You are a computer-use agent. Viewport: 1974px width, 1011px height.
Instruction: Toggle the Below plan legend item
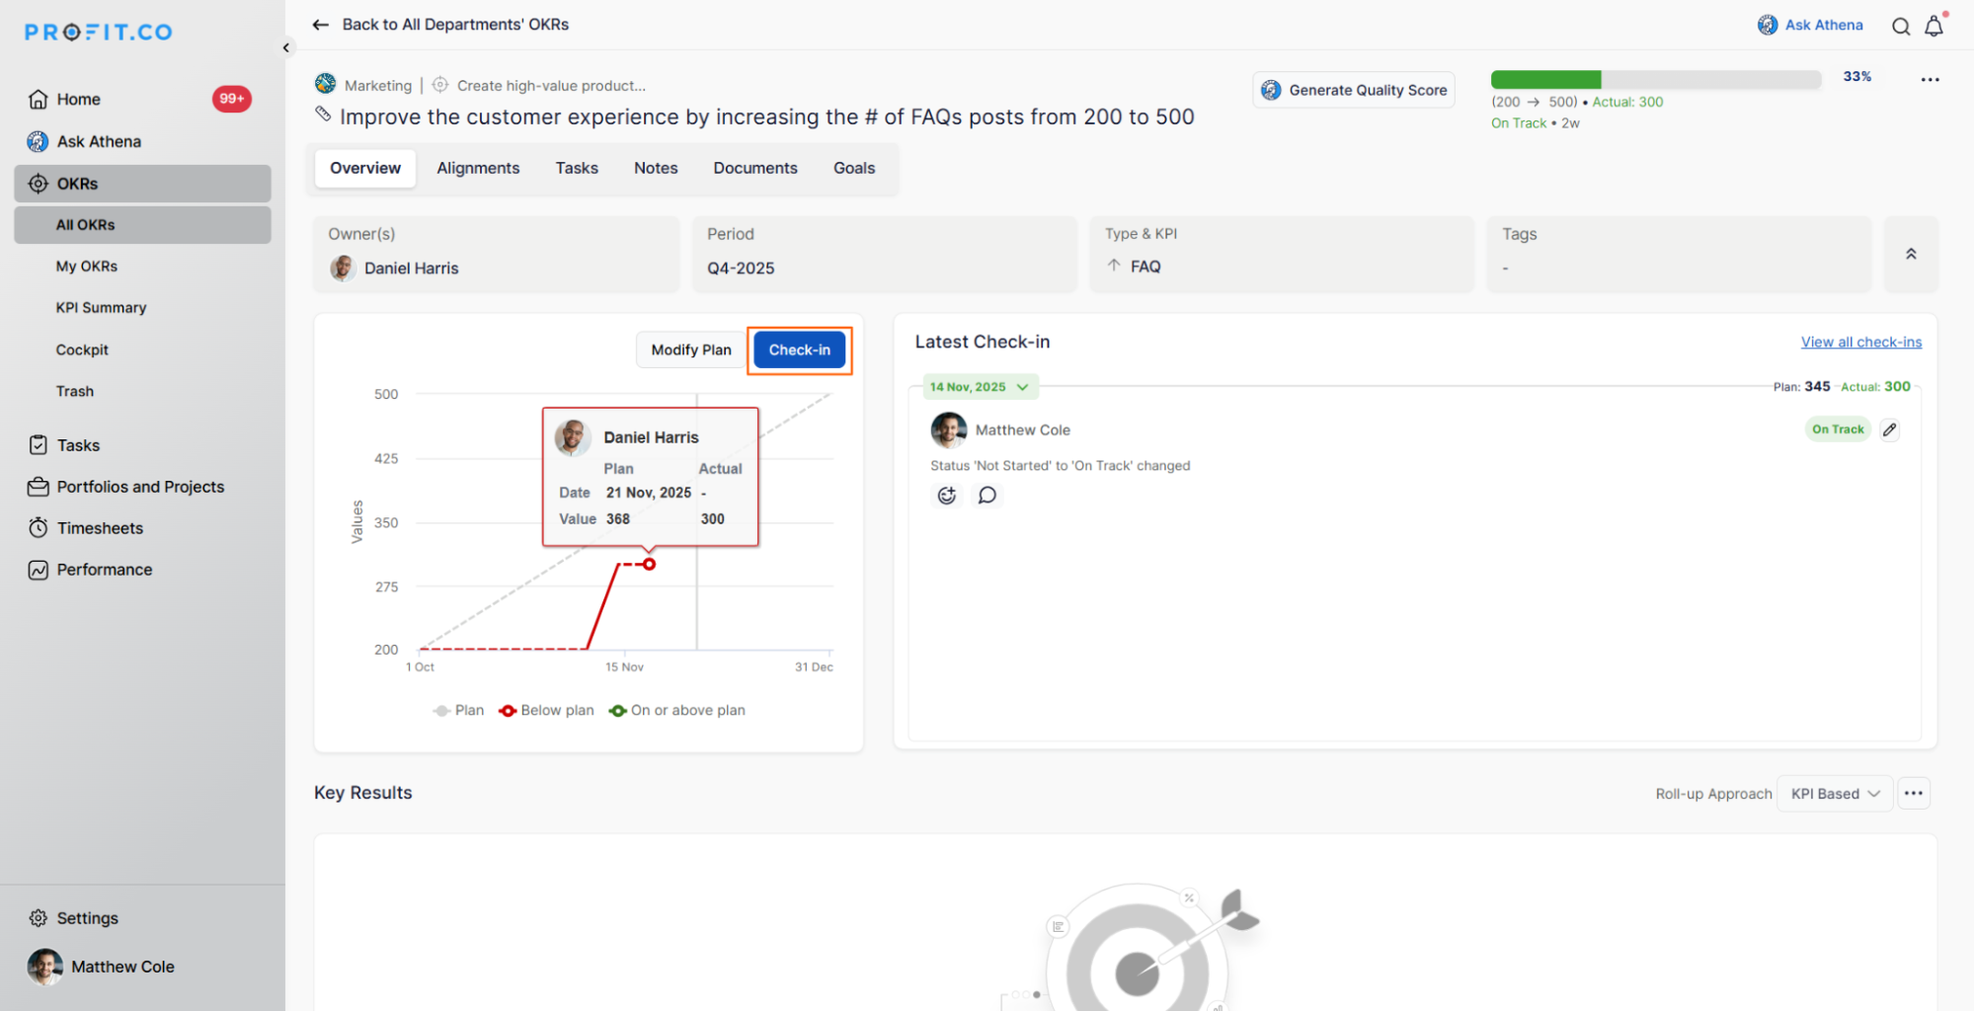point(546,710)
